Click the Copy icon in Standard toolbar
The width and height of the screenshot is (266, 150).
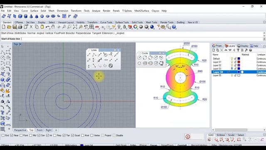coord(37,27)
